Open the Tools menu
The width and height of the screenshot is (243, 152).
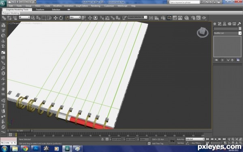[19, 6]
